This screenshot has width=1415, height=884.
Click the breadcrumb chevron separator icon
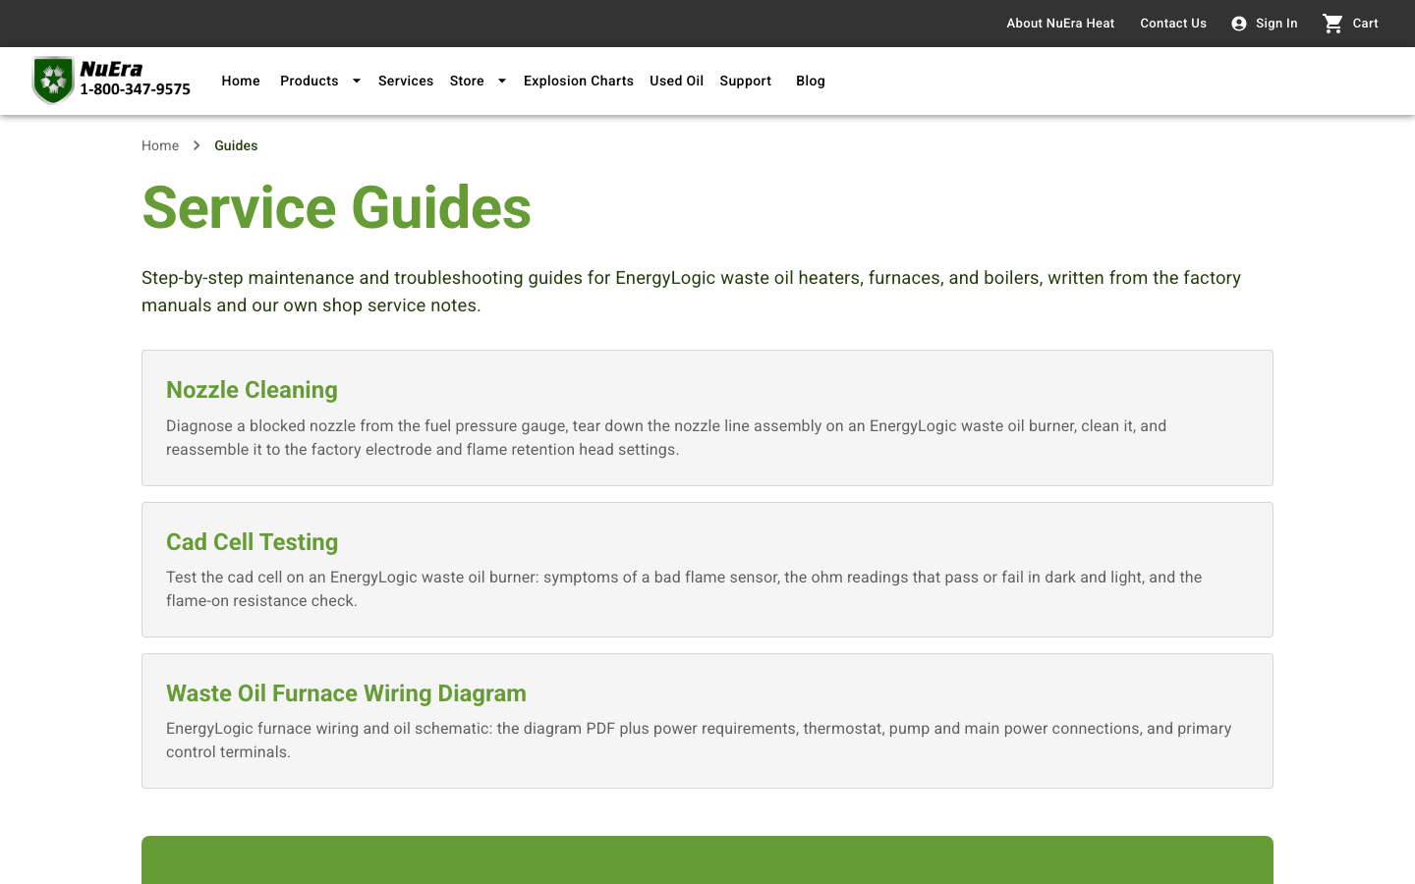click(197, 145)
